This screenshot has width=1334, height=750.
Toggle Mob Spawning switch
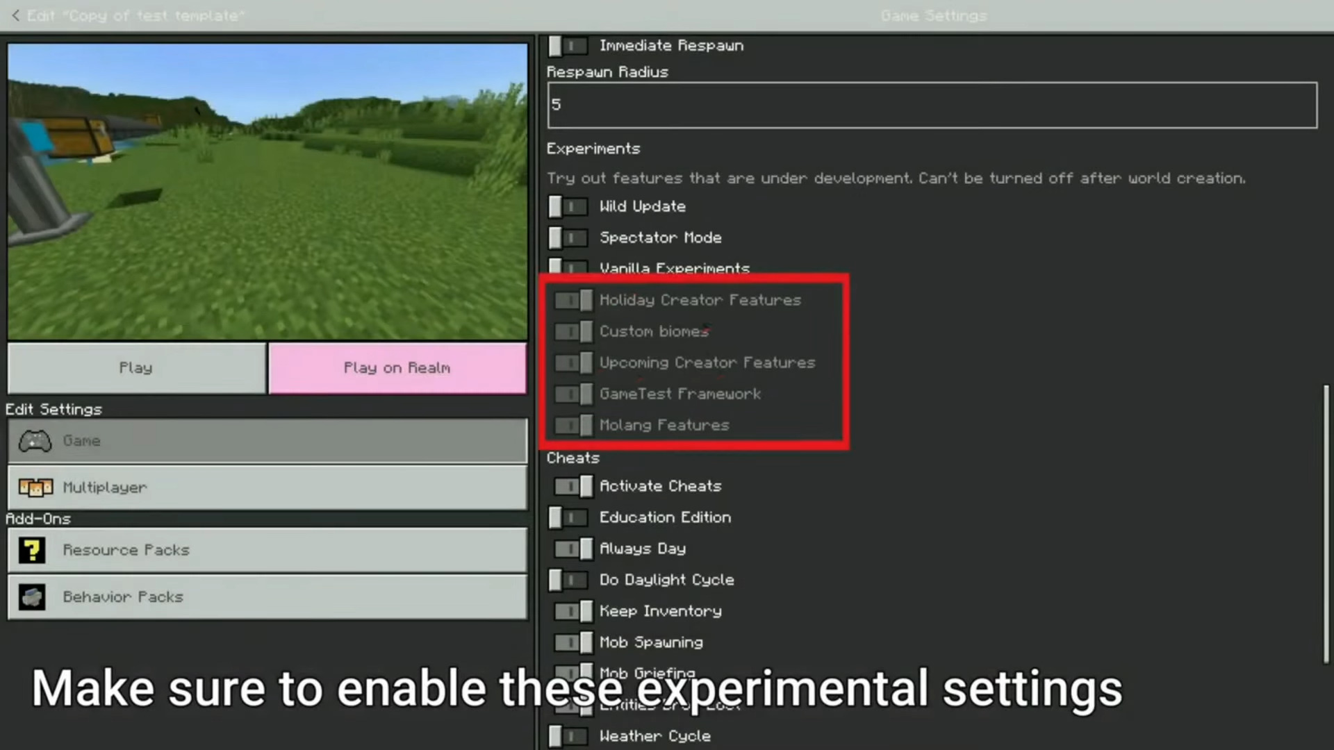574,642
